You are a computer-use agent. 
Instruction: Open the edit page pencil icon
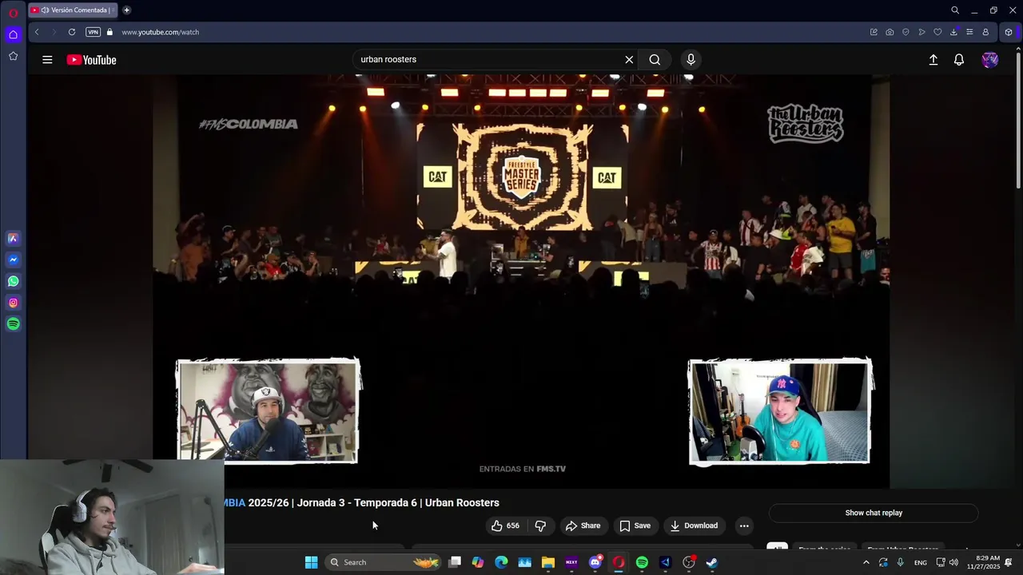click(x=874, y=32)
